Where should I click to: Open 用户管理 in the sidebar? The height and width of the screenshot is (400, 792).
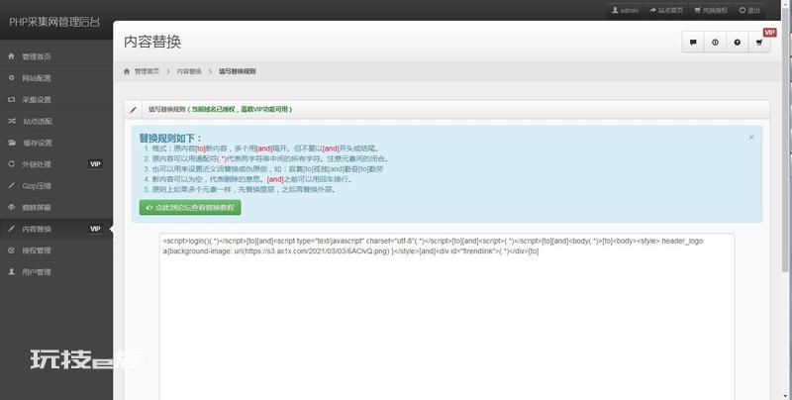56,271
